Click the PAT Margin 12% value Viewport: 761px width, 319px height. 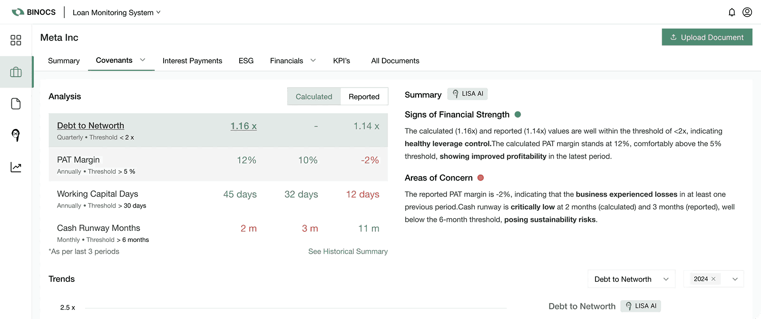[x=246, y=160]
